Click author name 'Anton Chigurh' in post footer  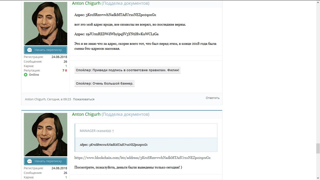coord(35,99)
